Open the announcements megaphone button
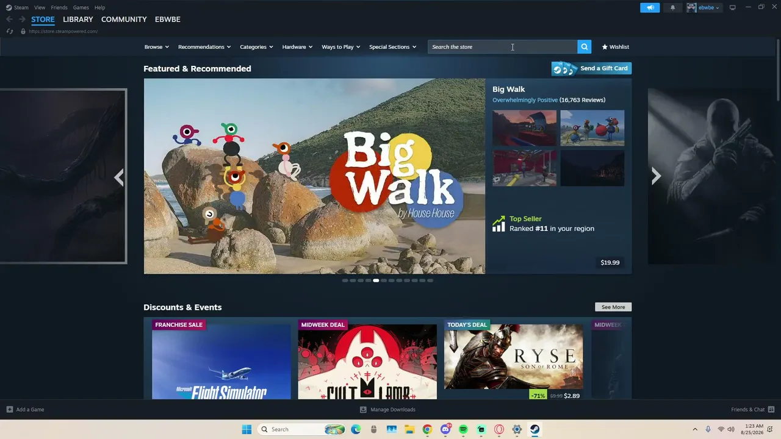The image size is (781, 439). 650,7
